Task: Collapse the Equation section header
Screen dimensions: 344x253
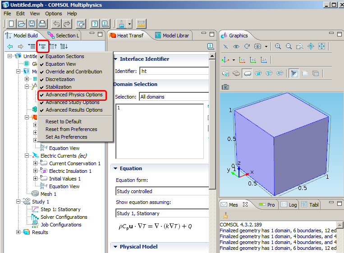Action: click(131, 168)
